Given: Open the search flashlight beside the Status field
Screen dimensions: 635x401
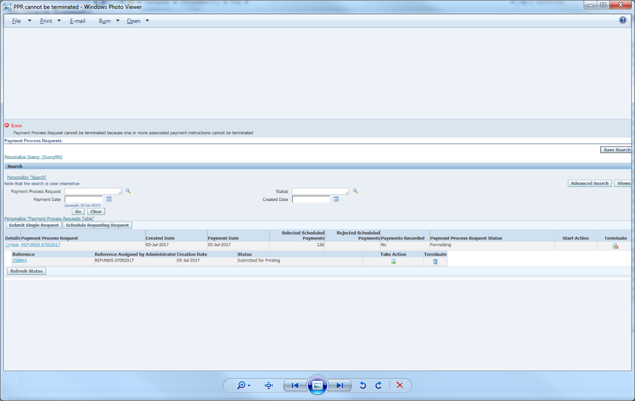Looking at the screenshot, I should coord(355,191).
